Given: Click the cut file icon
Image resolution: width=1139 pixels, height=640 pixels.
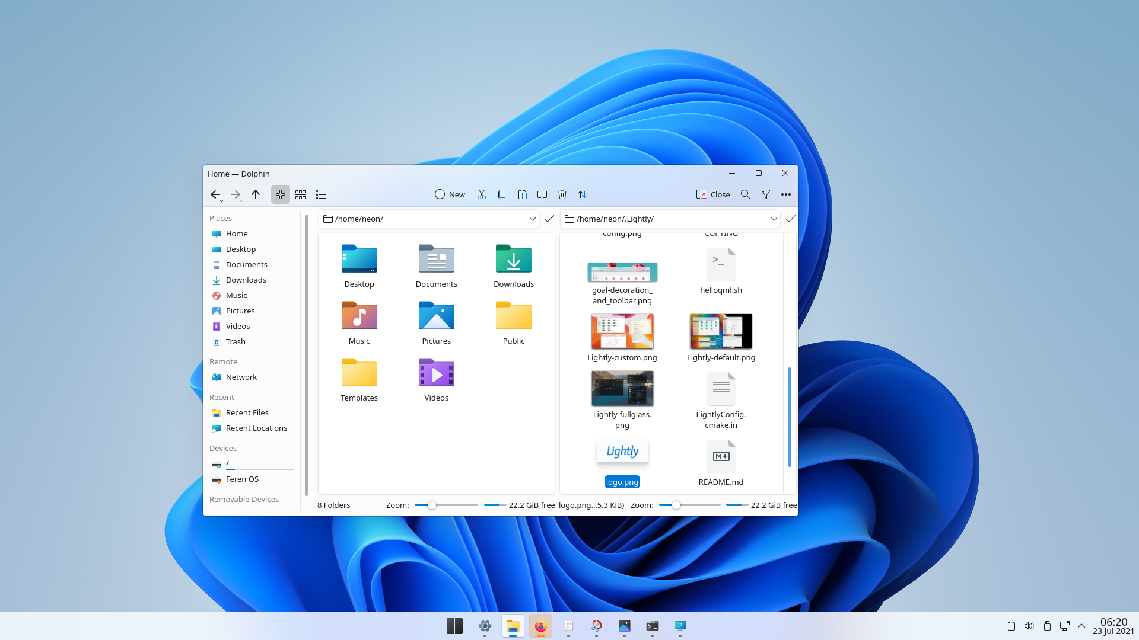Looking at the screenshot, I should click(x=482, y=194).
